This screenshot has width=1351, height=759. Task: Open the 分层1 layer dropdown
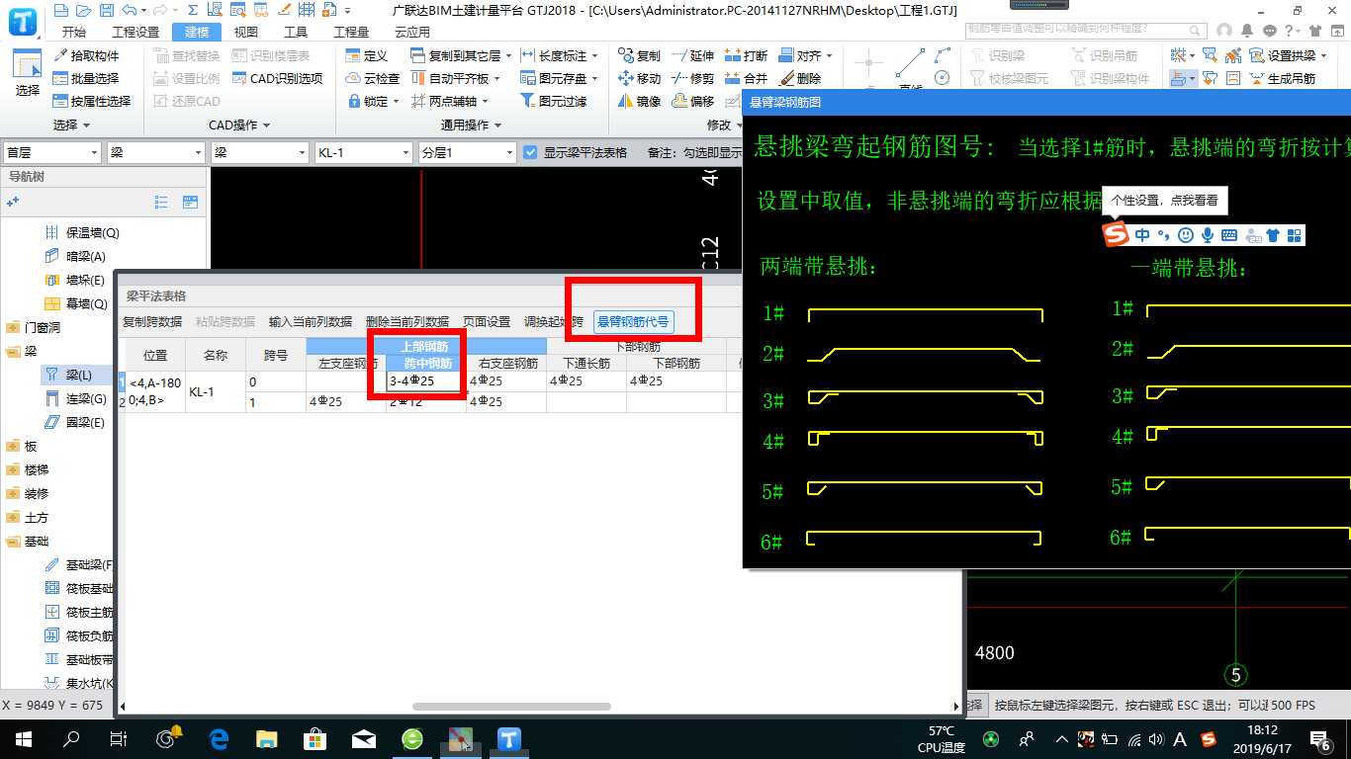point(467,153)
